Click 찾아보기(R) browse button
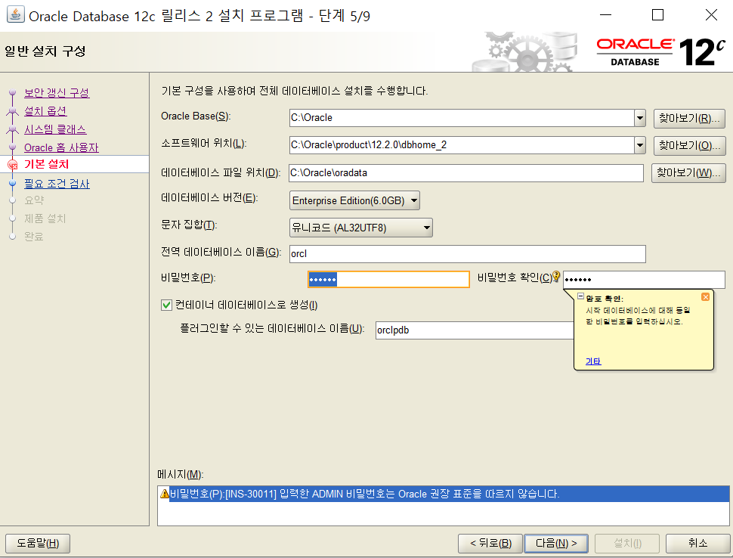733x558 pixels. pyautogui.click(x=689, y=119)
